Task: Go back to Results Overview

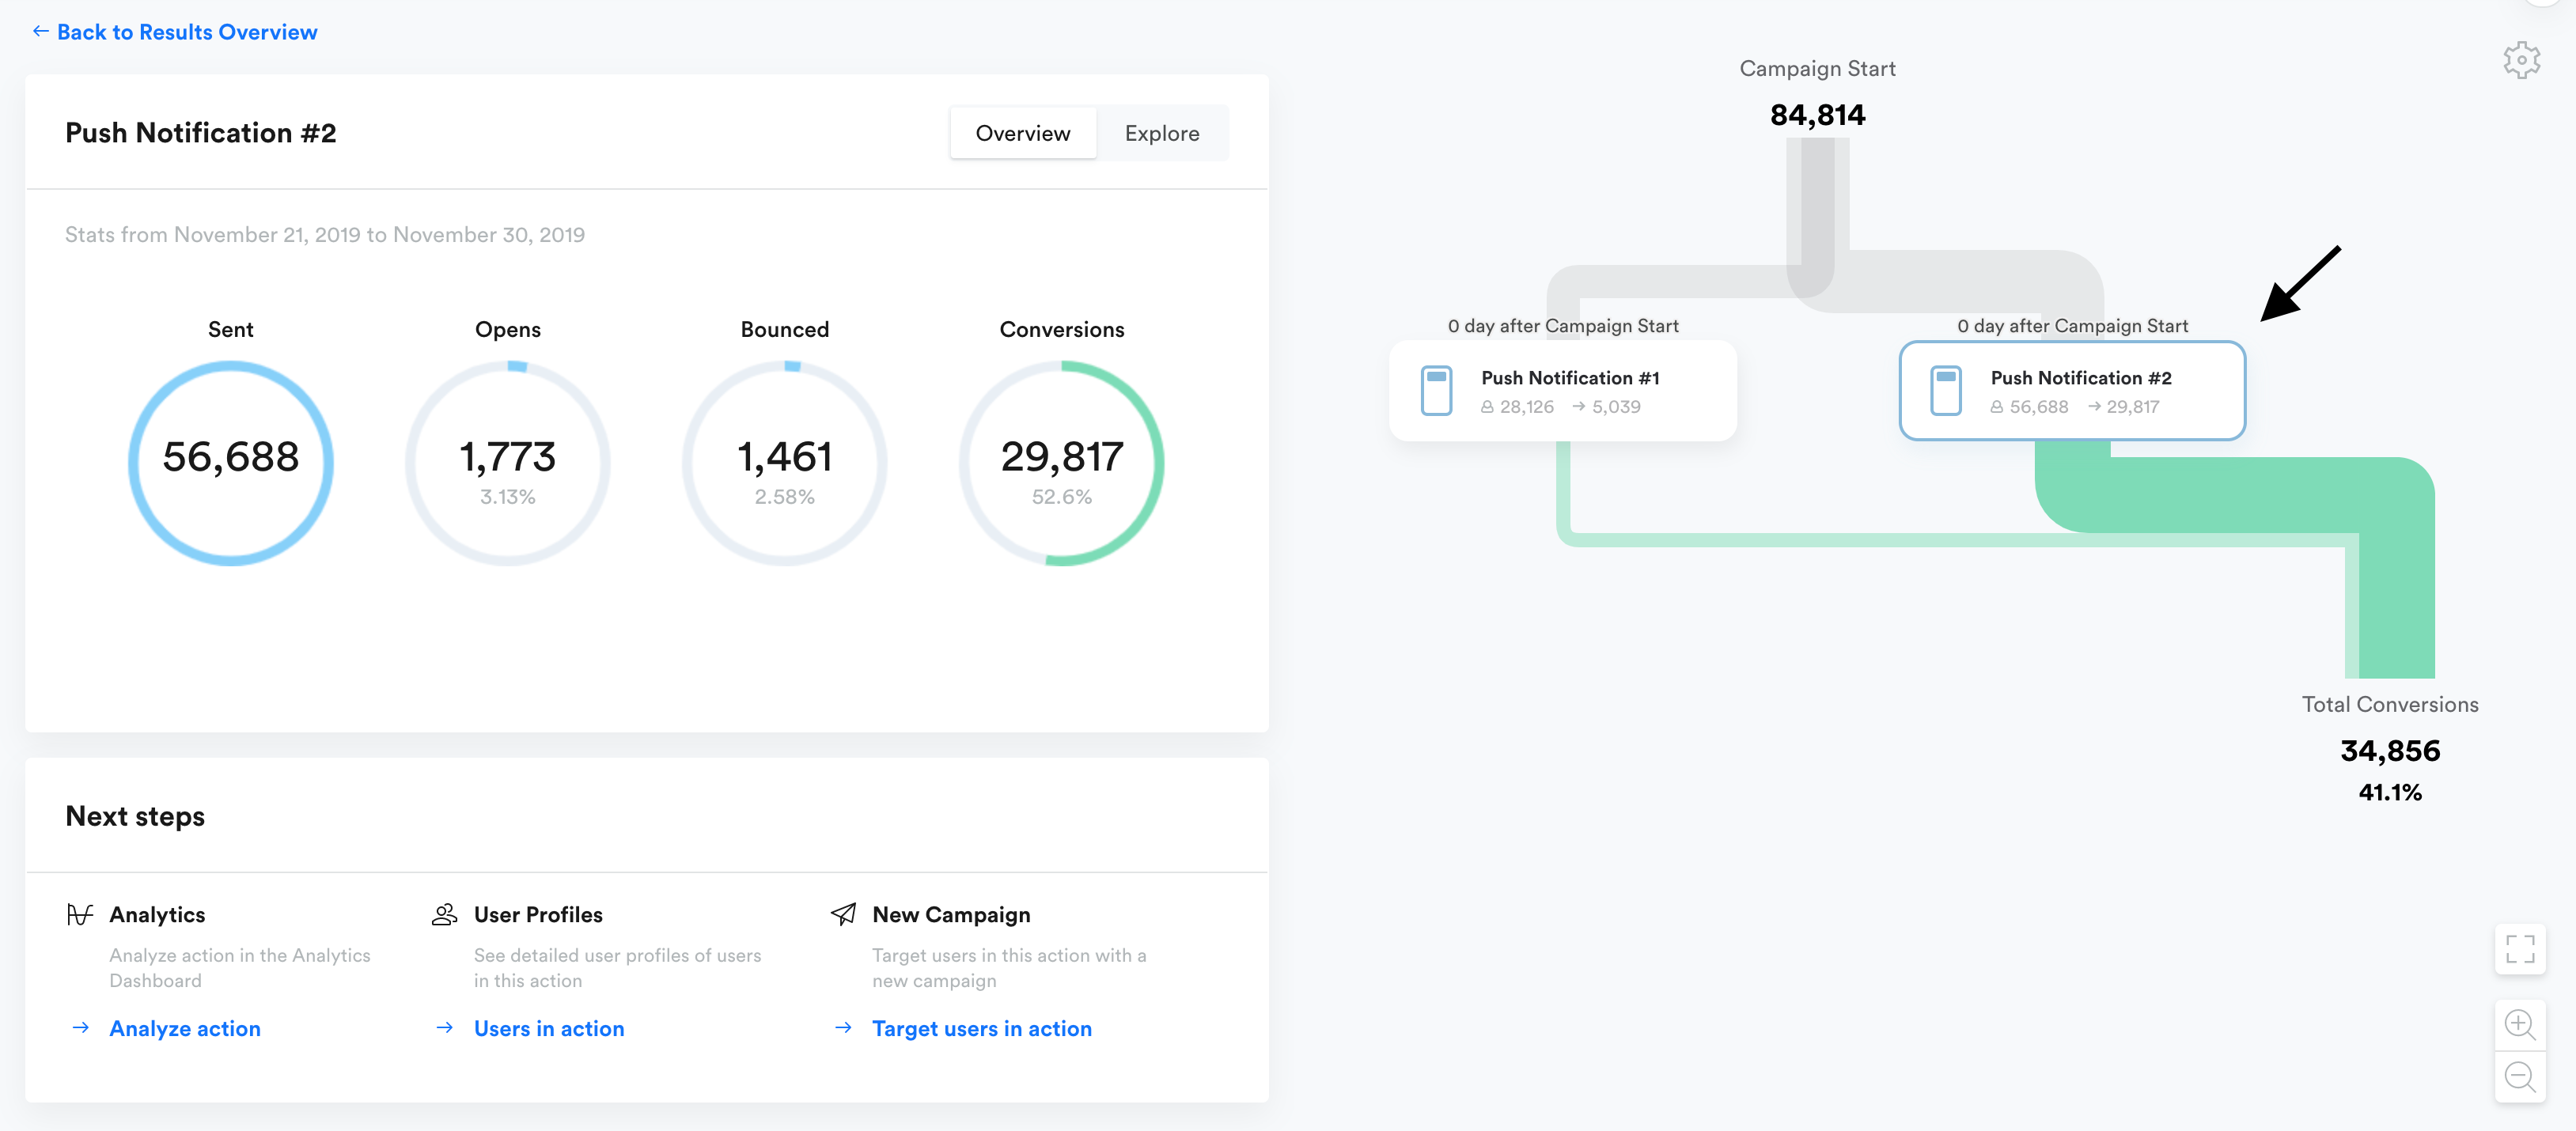Action: [187, 32]
